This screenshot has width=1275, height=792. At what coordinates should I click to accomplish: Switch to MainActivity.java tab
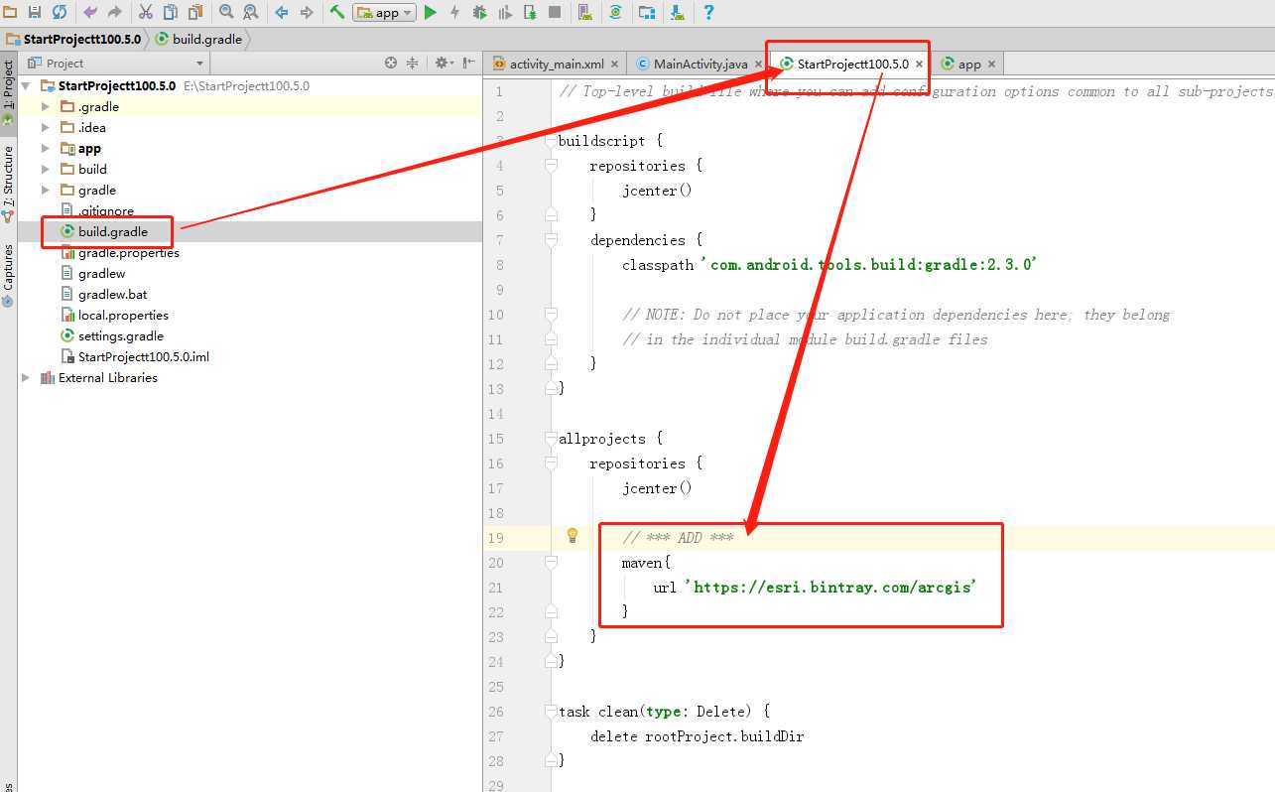pos(701,64)
